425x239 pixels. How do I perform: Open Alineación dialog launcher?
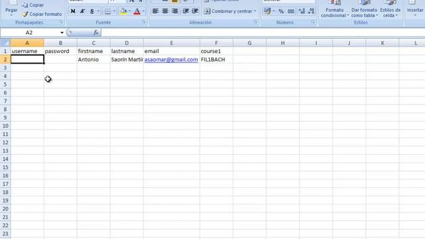point(256,23)
